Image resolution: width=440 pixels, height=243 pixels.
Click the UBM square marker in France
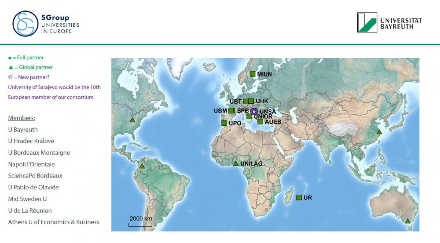click(231, 110)
